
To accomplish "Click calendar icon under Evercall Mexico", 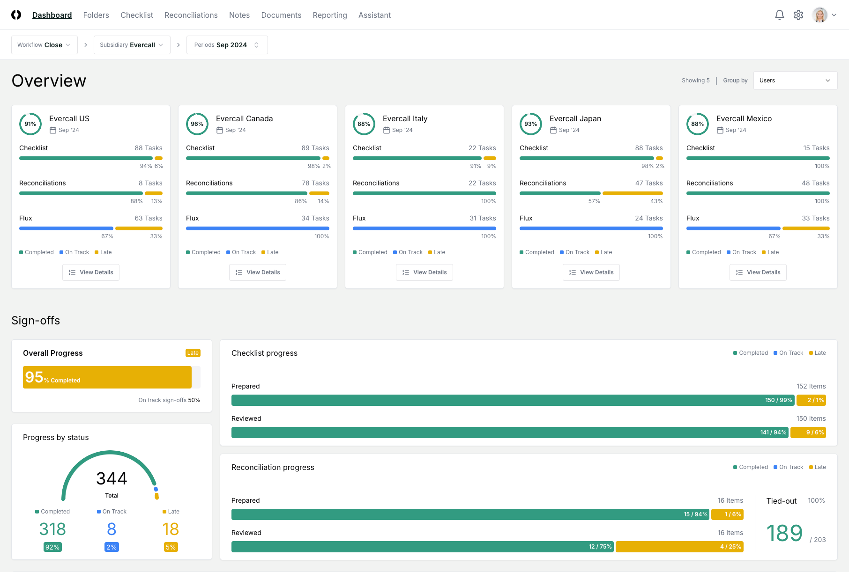I will tap(720, 130).
